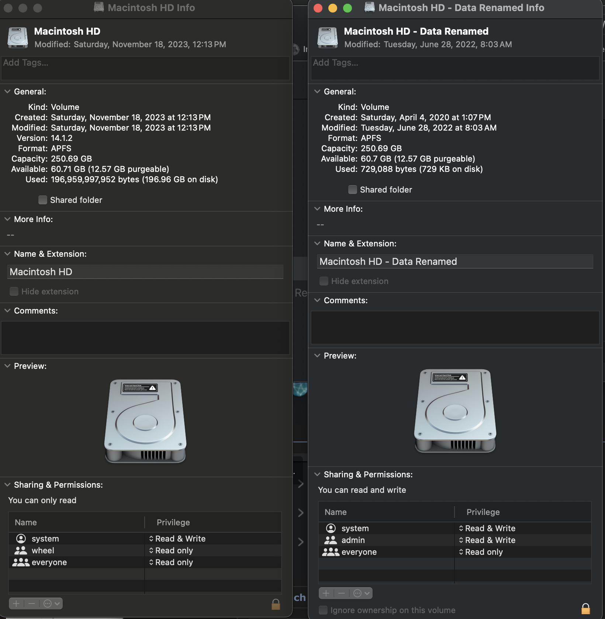Select the wheel group icon in Macintosh HD permissions

(x=21, y=550)
